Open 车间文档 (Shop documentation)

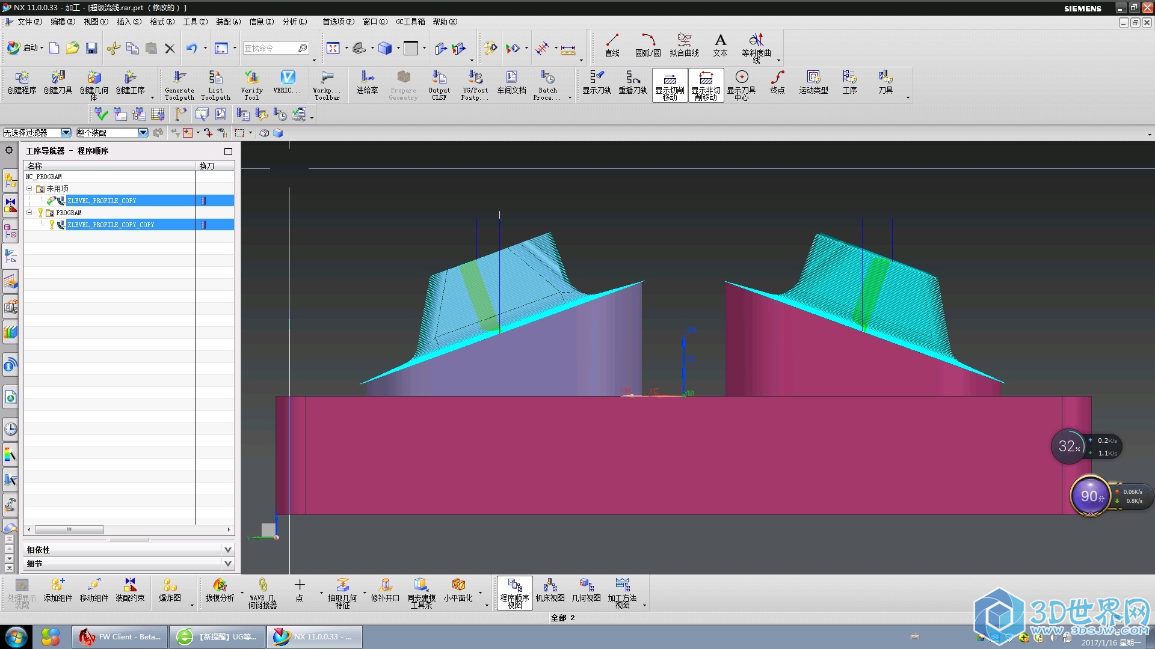click(x=511, y=83)
